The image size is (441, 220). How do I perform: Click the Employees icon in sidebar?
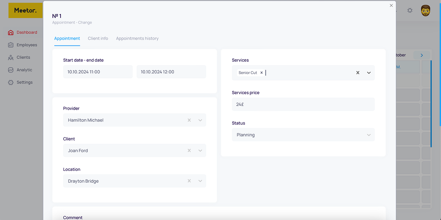(11, 45)
